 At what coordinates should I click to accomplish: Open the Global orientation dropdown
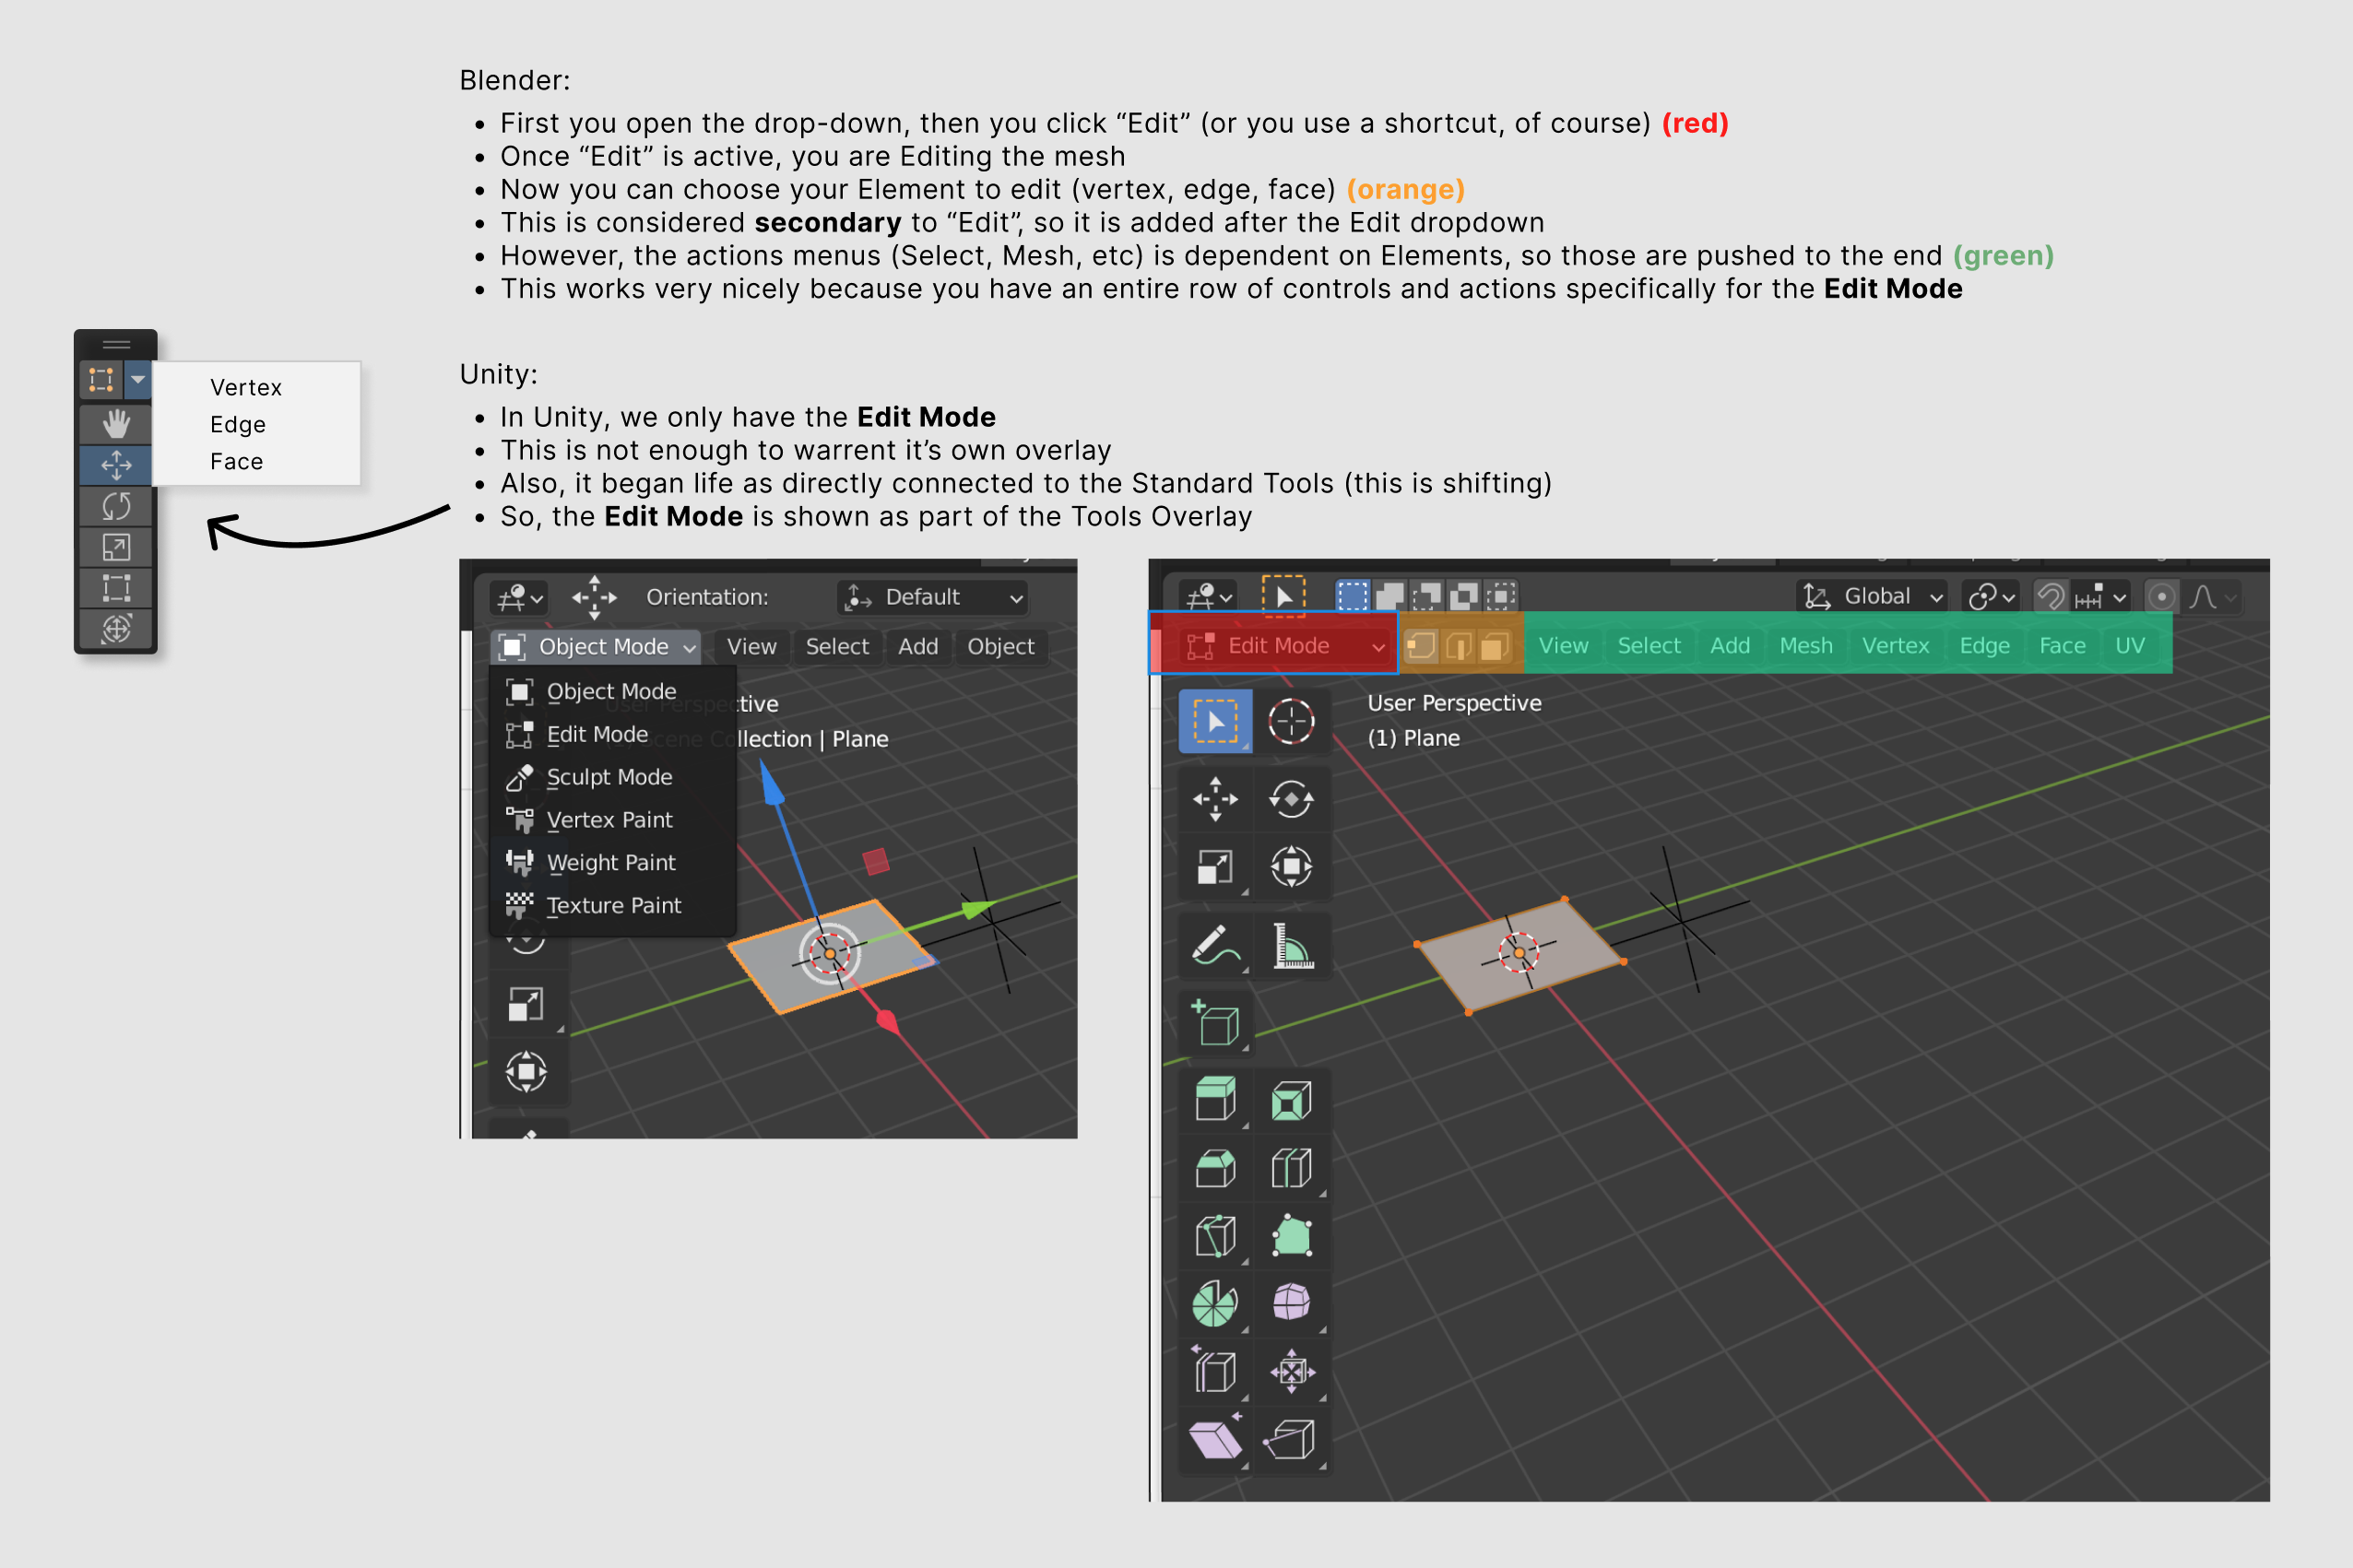1873,597
